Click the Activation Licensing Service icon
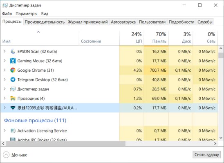The width and height of the screenshot is (224, 163). click(13, 131)
